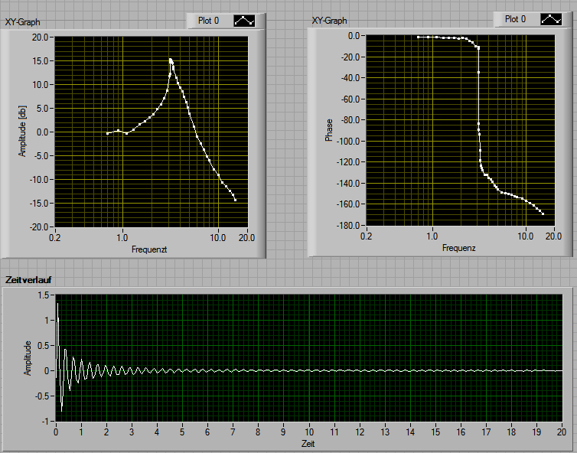Click the 1.5 maximum value on Zeitverlauf y-axis

pos(44,295)
